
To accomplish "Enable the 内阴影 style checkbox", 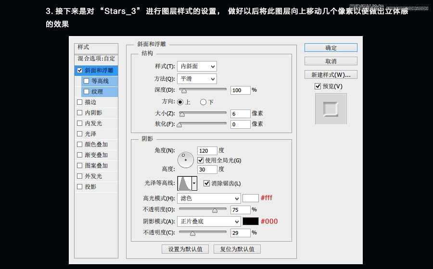I will click(80, 113).
